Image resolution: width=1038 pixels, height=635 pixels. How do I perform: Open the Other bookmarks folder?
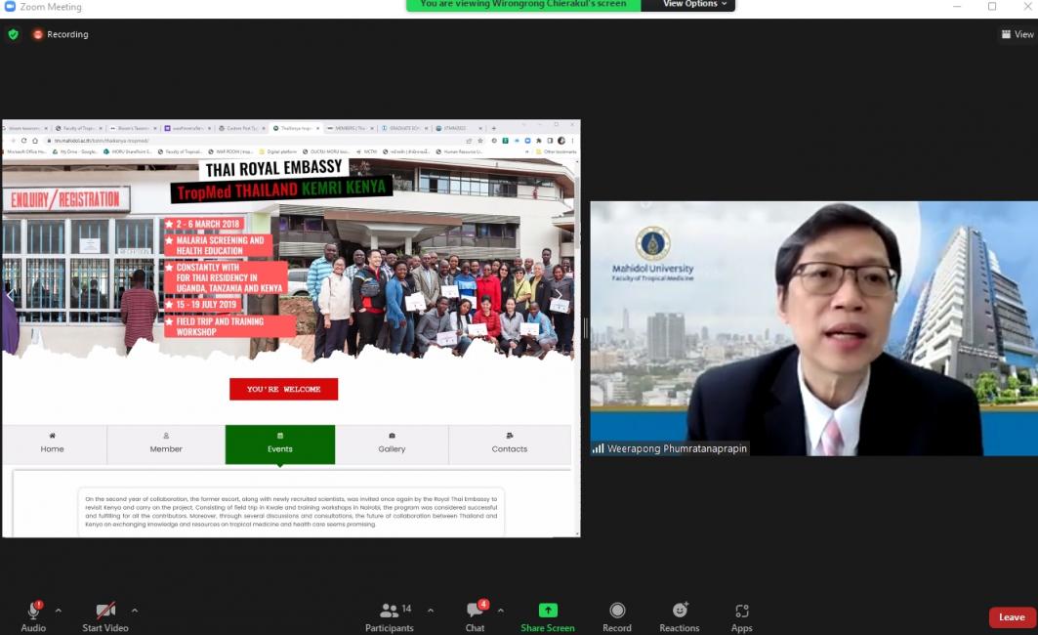(557, 151)
